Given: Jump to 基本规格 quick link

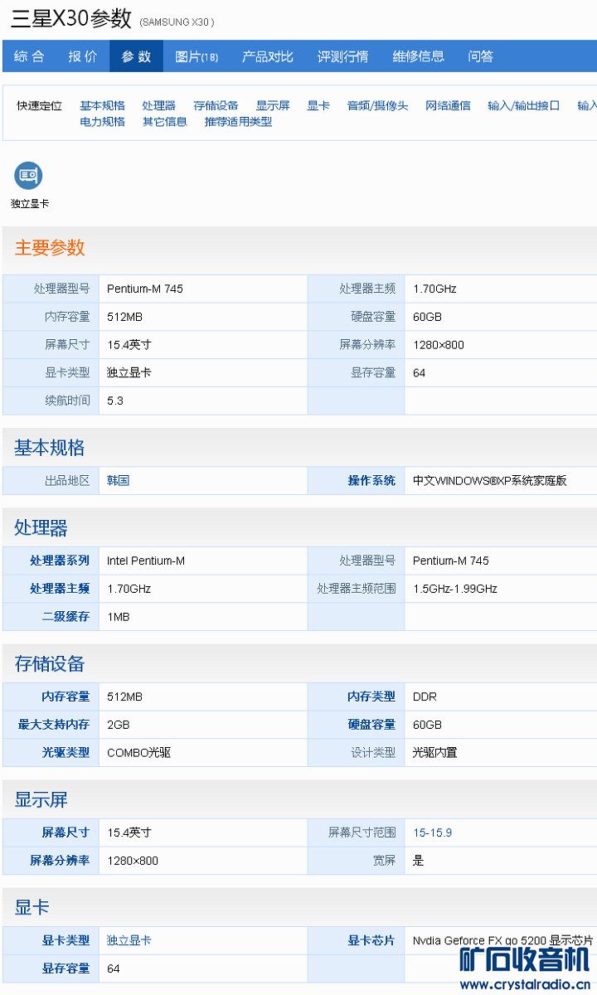Looking at the screenshot, I should (102, 105).
